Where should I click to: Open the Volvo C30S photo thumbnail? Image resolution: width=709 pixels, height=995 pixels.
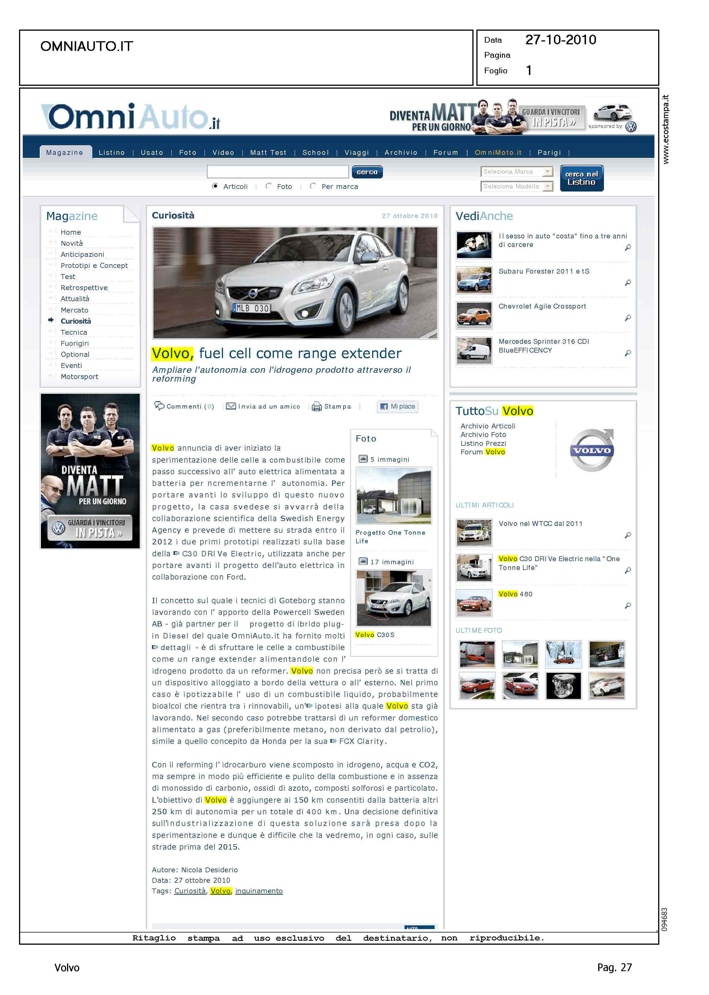tap(394, 598)
